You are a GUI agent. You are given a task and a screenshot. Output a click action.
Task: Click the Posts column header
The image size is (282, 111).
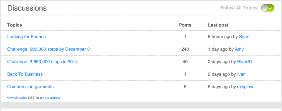coord(185,25)
